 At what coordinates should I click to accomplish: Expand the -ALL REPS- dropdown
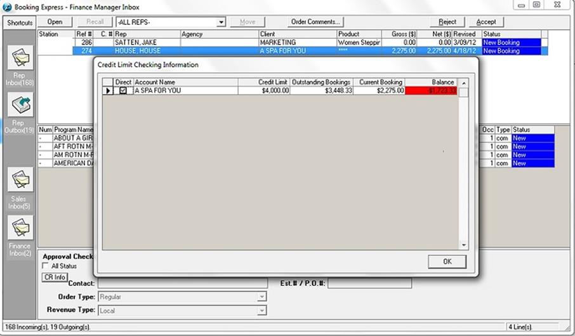click(221, 22)
